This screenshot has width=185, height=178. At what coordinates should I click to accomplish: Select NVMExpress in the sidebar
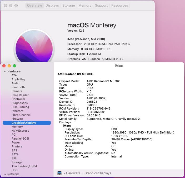(x=20, y=131)
